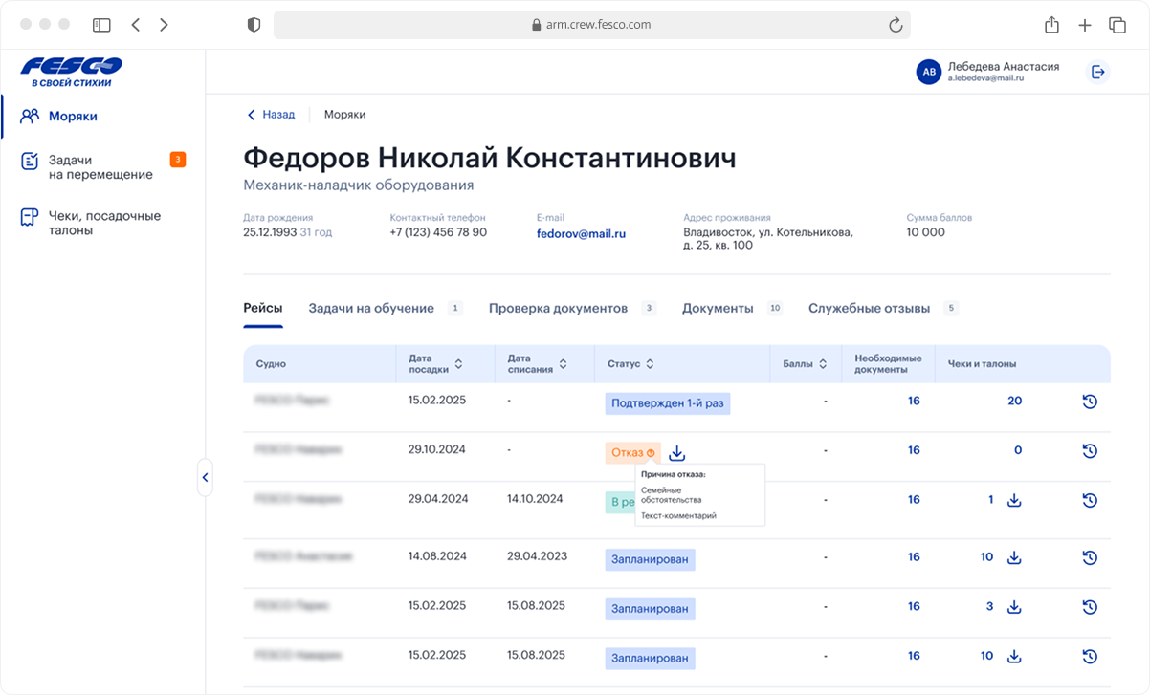Click the AB user avatar
This screenshot has width=1150, height=695.
point(928,72)
